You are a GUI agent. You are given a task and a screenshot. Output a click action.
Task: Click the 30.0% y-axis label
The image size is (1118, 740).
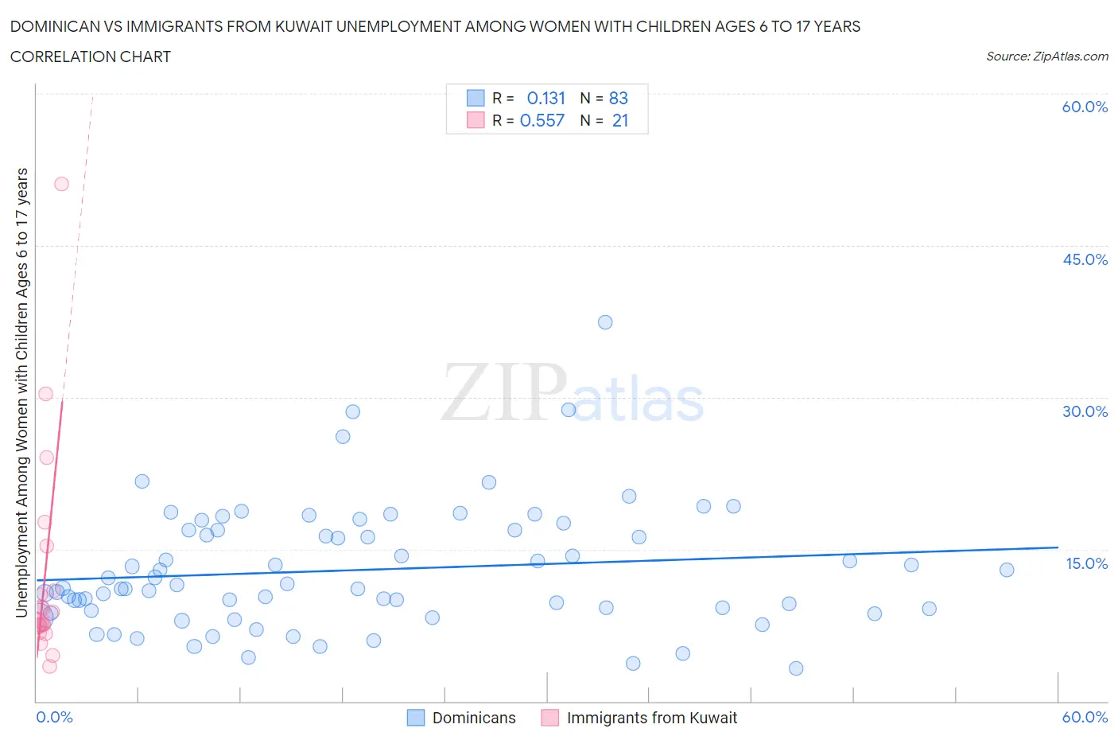point(1085,411)
